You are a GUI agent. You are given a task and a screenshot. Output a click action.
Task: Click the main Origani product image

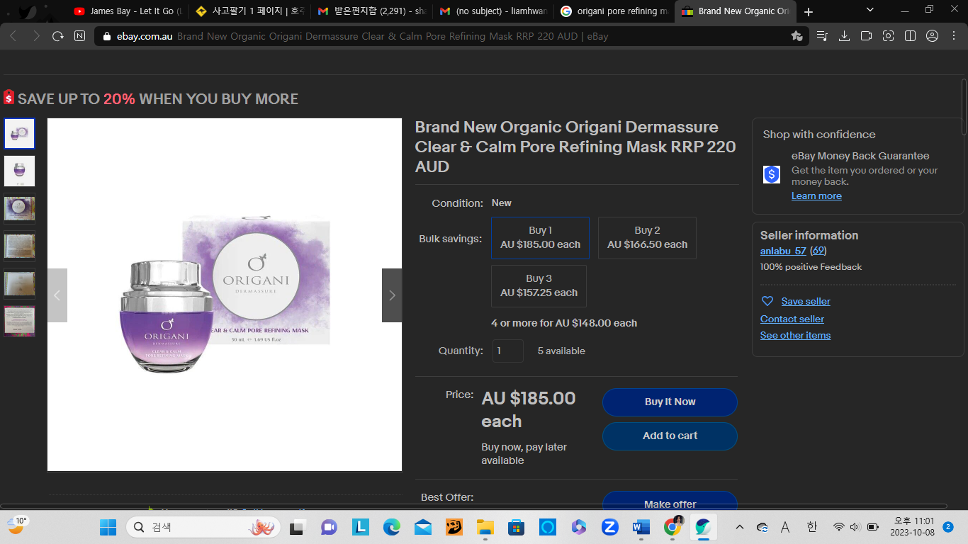coord(225,295)
